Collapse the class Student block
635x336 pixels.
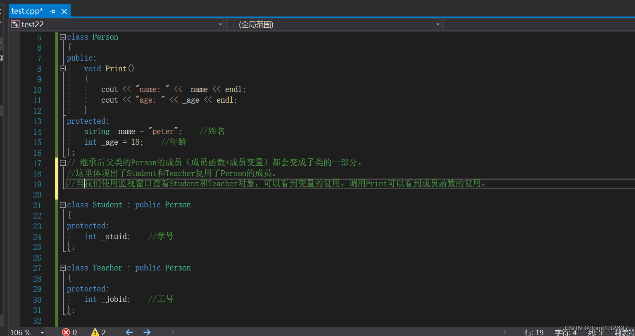click(x=63, y=205)
